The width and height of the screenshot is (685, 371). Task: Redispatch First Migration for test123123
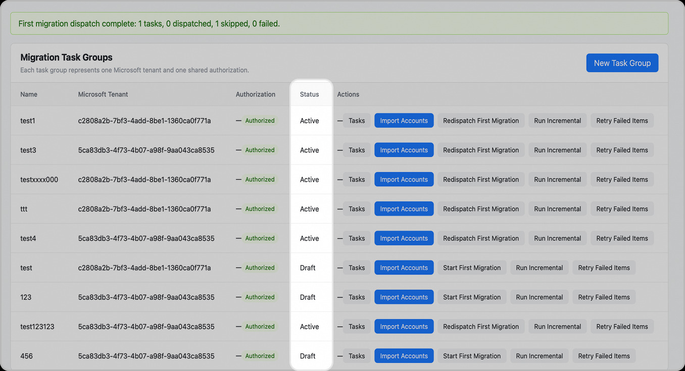tap(481, 327)
